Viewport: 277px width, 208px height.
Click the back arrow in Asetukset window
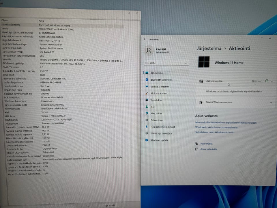[145, 39]
